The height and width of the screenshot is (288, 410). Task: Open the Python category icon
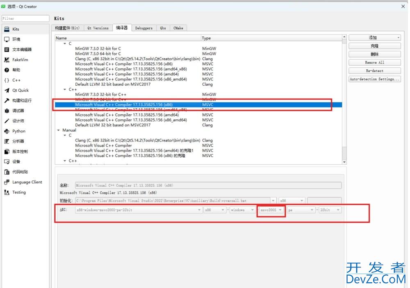(7, 131)
